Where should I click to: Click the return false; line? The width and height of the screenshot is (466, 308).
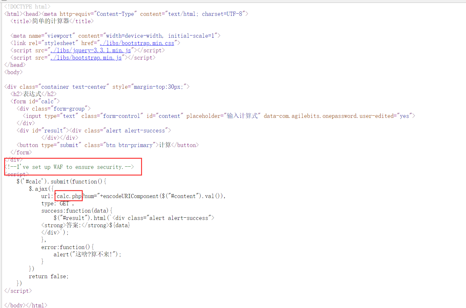point(49,276)
